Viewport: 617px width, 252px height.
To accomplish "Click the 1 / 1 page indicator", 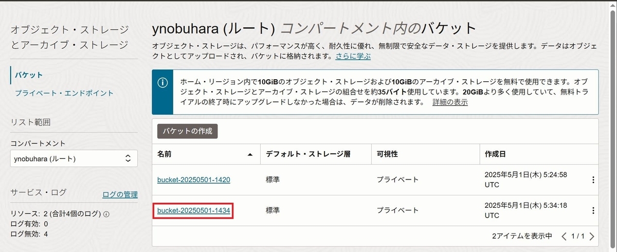I will 578,236.
